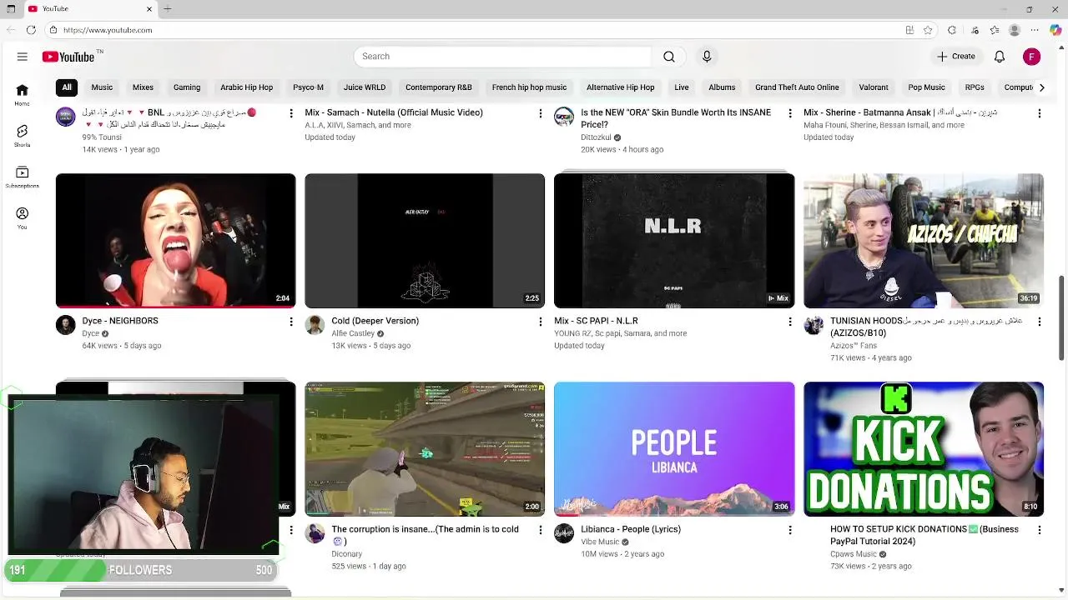The height and width of the screenshot is (600, 1068).
Task: Open options for TUNISIAN HOODS video
Action: click(x=1039, y=322)
